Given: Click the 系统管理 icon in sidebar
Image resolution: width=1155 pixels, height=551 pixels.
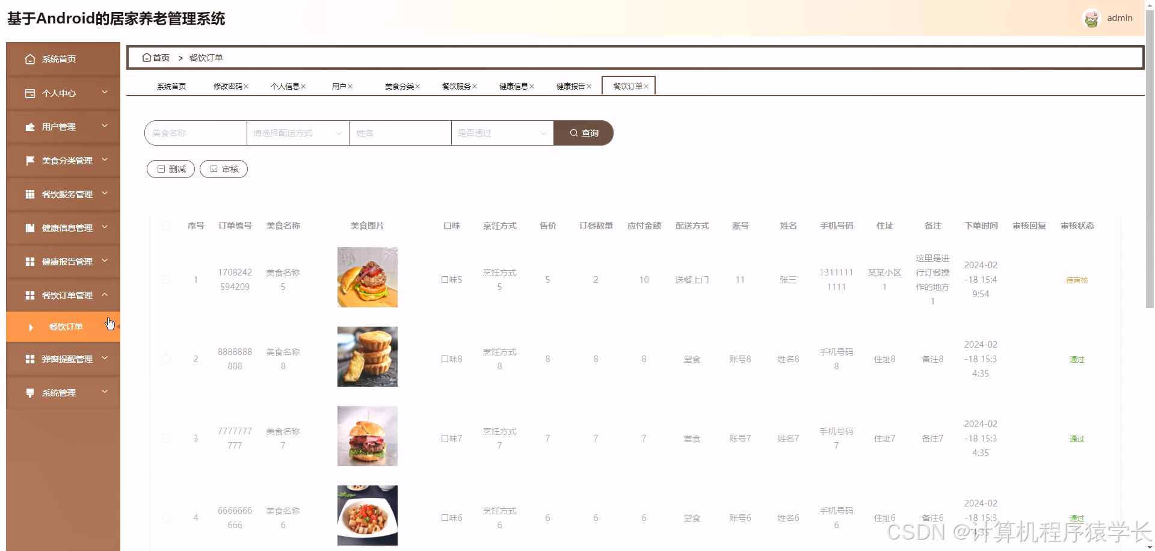Looking at the screenshot, I should click(30, 393).
